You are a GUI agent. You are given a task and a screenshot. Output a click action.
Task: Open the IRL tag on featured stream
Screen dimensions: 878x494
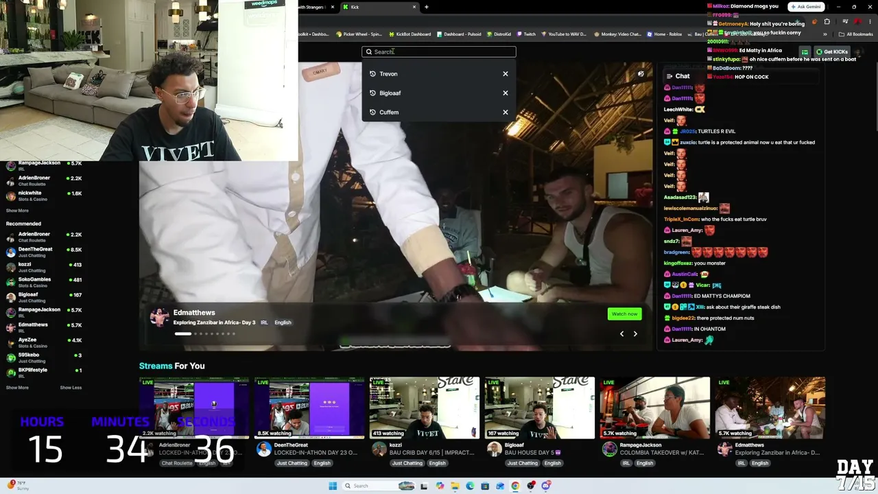pos(264,322)
